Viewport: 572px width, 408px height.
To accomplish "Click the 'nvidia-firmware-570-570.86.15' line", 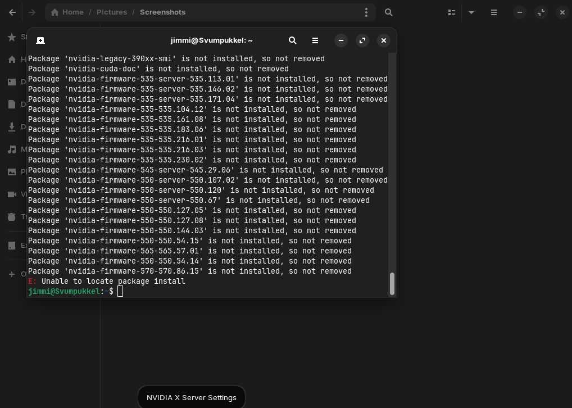I will [x=190, y=271].
